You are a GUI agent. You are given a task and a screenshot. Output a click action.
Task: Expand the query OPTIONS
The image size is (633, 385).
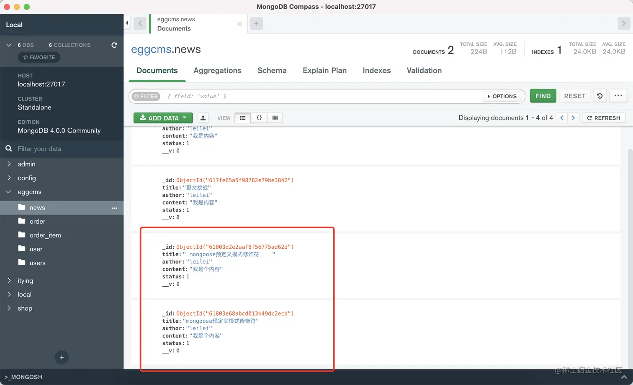pyautogui.click(x=502, y=96)
